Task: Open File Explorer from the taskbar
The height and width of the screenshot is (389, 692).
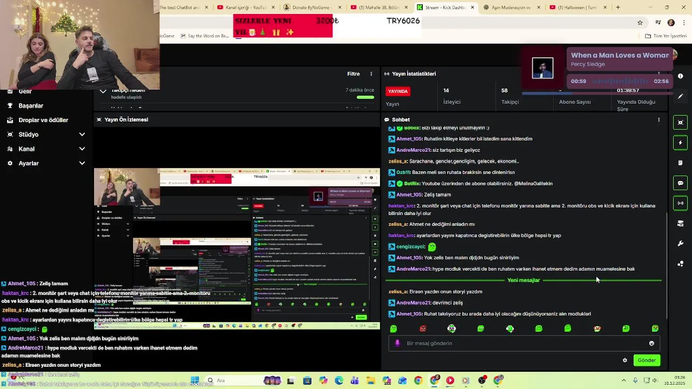Action: (x=371, y=380)
